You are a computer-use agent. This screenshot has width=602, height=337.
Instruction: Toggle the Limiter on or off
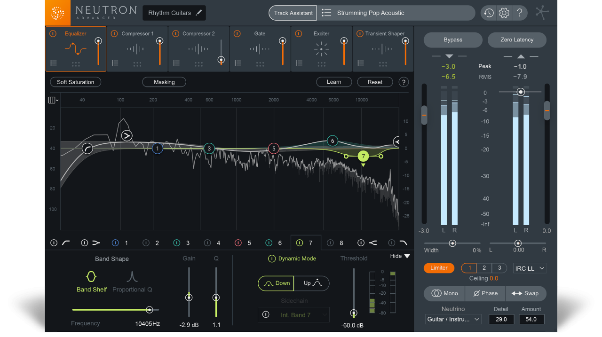click(x=439, y=268)
